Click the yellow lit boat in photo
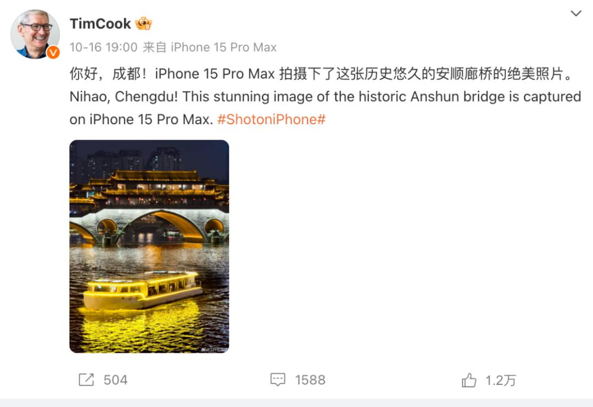The width and height of the screenshot is (593, 407). point(143,290)
